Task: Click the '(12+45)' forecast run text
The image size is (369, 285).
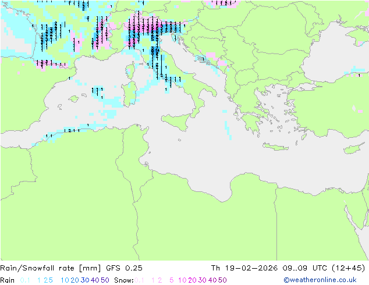Action: tap(348, 268)
